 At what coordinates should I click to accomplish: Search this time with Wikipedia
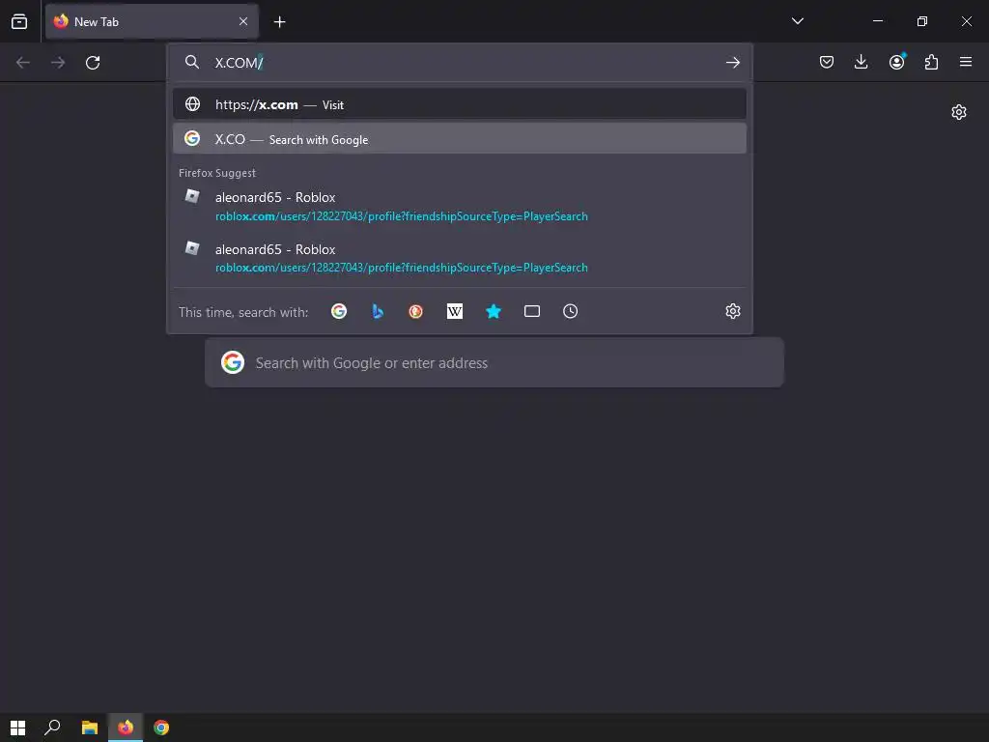click(455, 311)
